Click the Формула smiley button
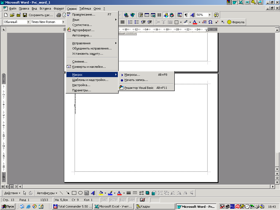280x210 pixels. click(236, 22)
